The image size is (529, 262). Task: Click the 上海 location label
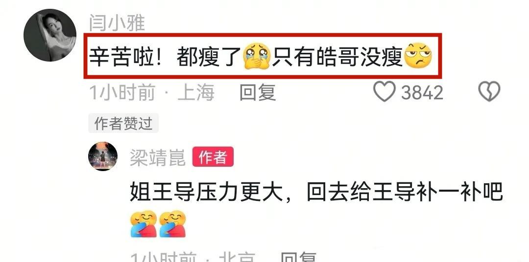click(196, 92)
